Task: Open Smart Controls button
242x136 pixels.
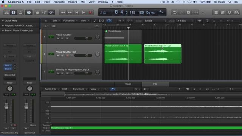Action: [x=37, y=12]
